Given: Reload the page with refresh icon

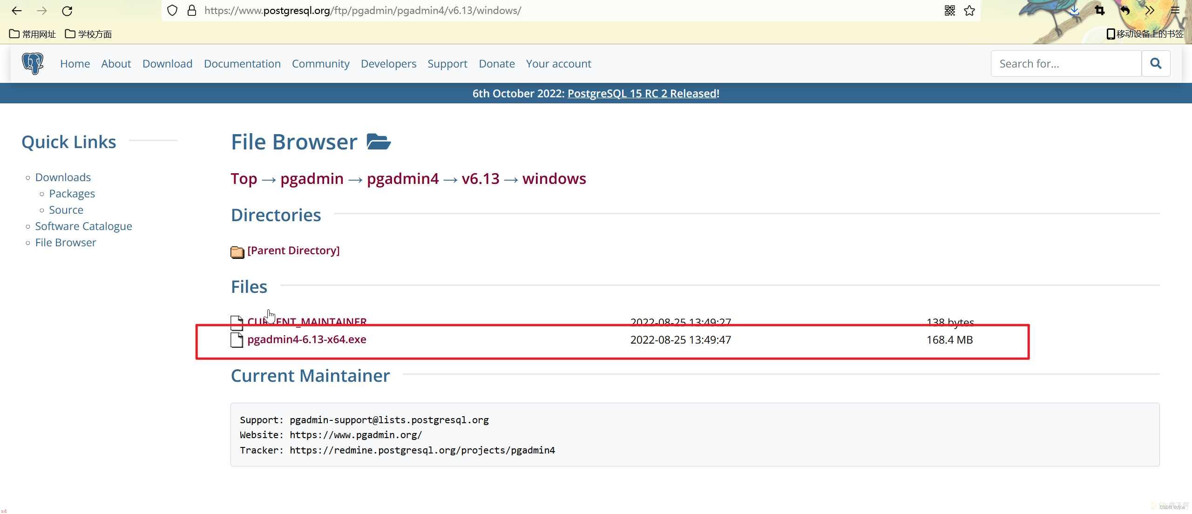Looking at the screenshot, I should click(x=68, y=11).
